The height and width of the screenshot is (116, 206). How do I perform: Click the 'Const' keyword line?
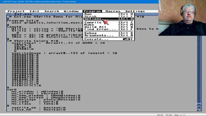[14, 27]
